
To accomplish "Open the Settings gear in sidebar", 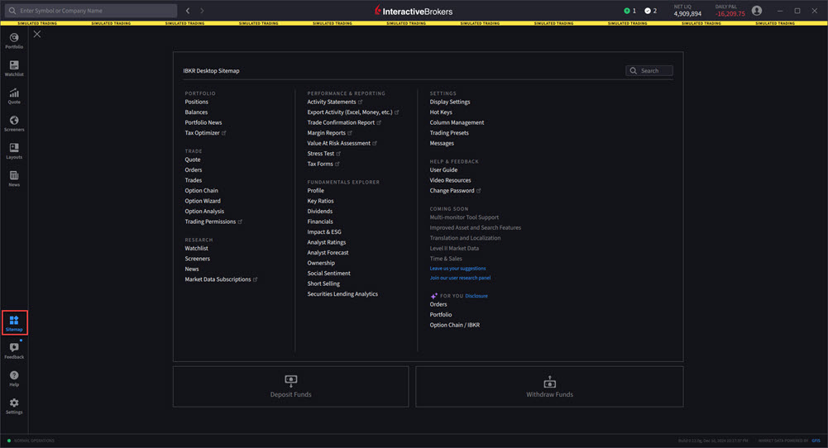I will click(14, 406).
